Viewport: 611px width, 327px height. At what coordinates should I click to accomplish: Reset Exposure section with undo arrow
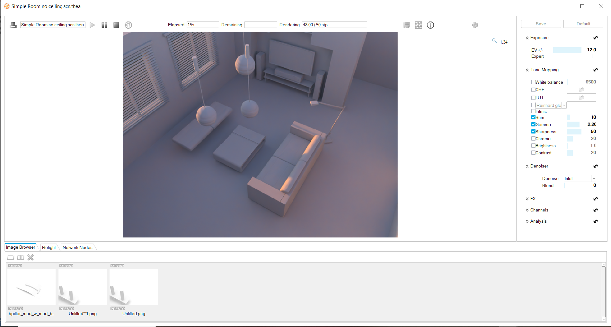[596, 38]
